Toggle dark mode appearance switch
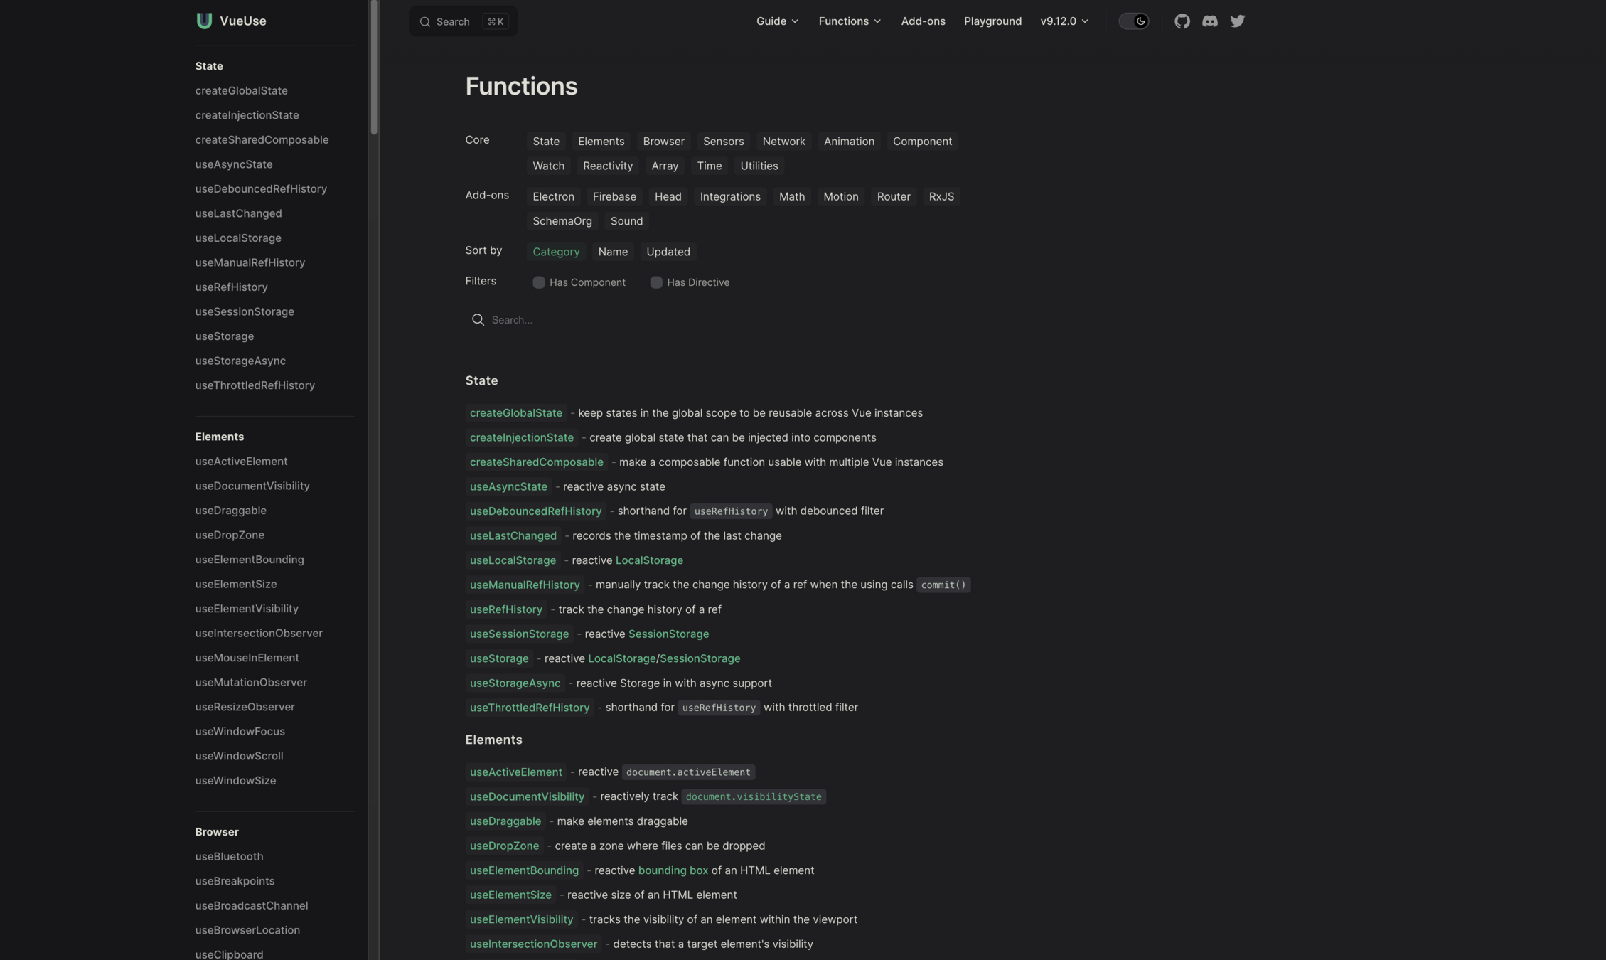The height and width of the screenshot is (960, 1606). [x=1133, y=21]
